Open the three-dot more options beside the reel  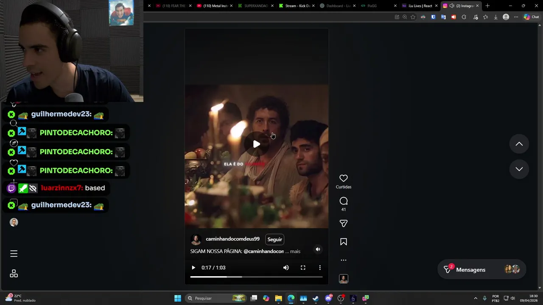pos(344,260)
